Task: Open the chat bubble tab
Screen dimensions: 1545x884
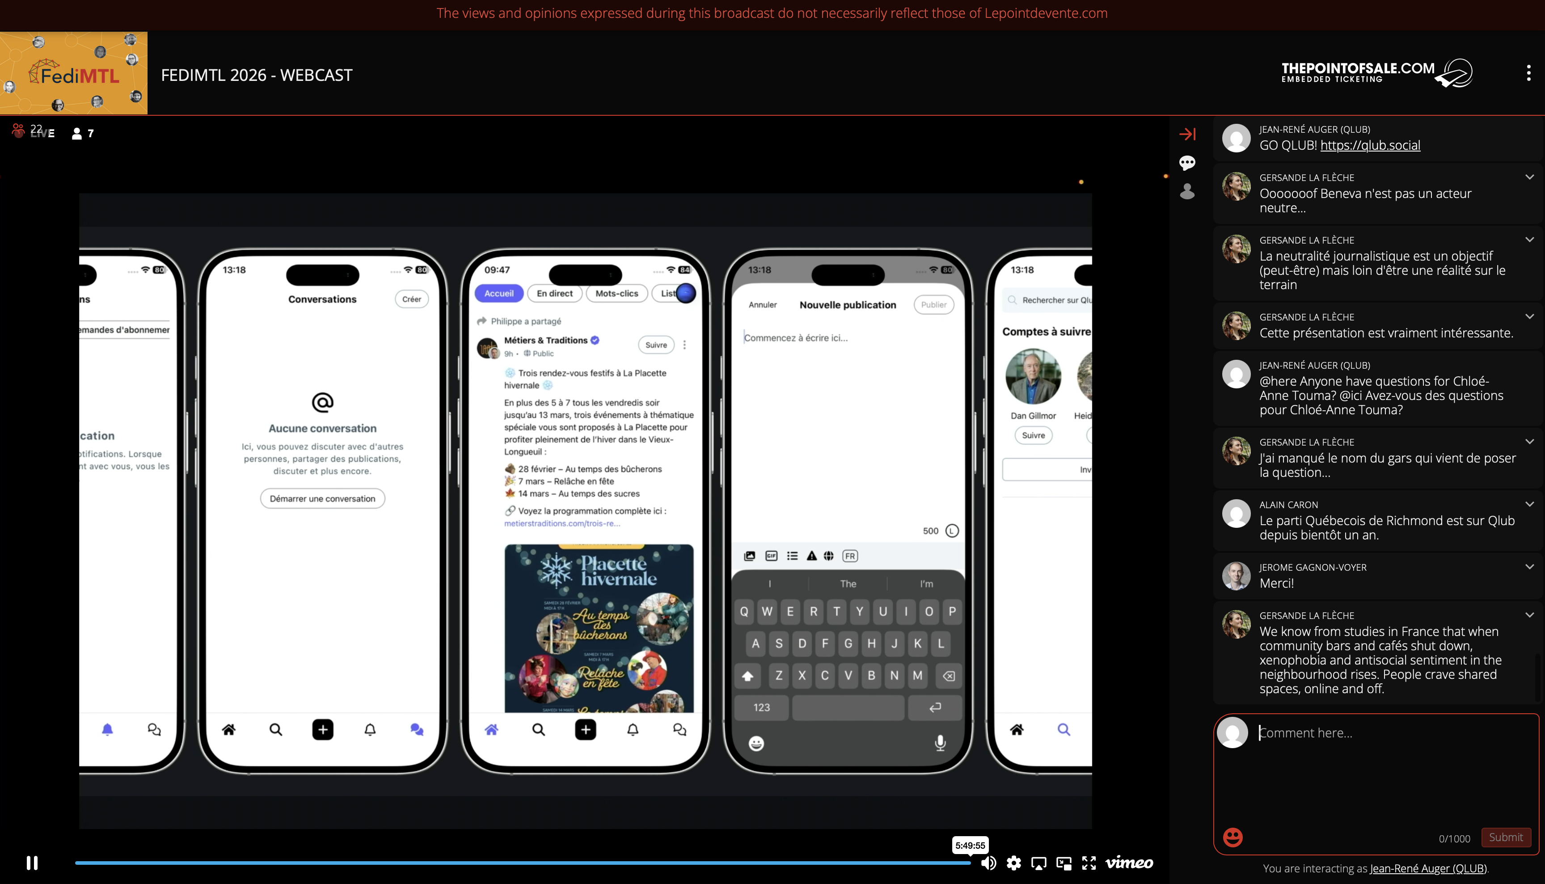Action: 1187,163
